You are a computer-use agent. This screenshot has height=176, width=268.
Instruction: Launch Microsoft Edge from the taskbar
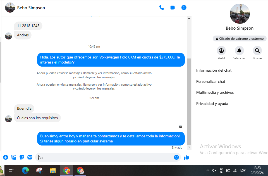(25, 170)
